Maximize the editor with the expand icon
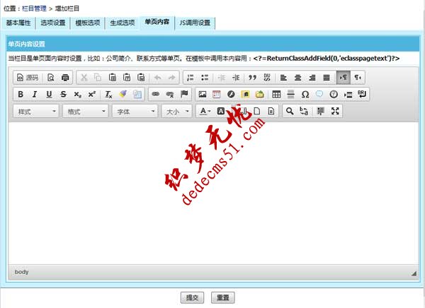 click(335, 111)
